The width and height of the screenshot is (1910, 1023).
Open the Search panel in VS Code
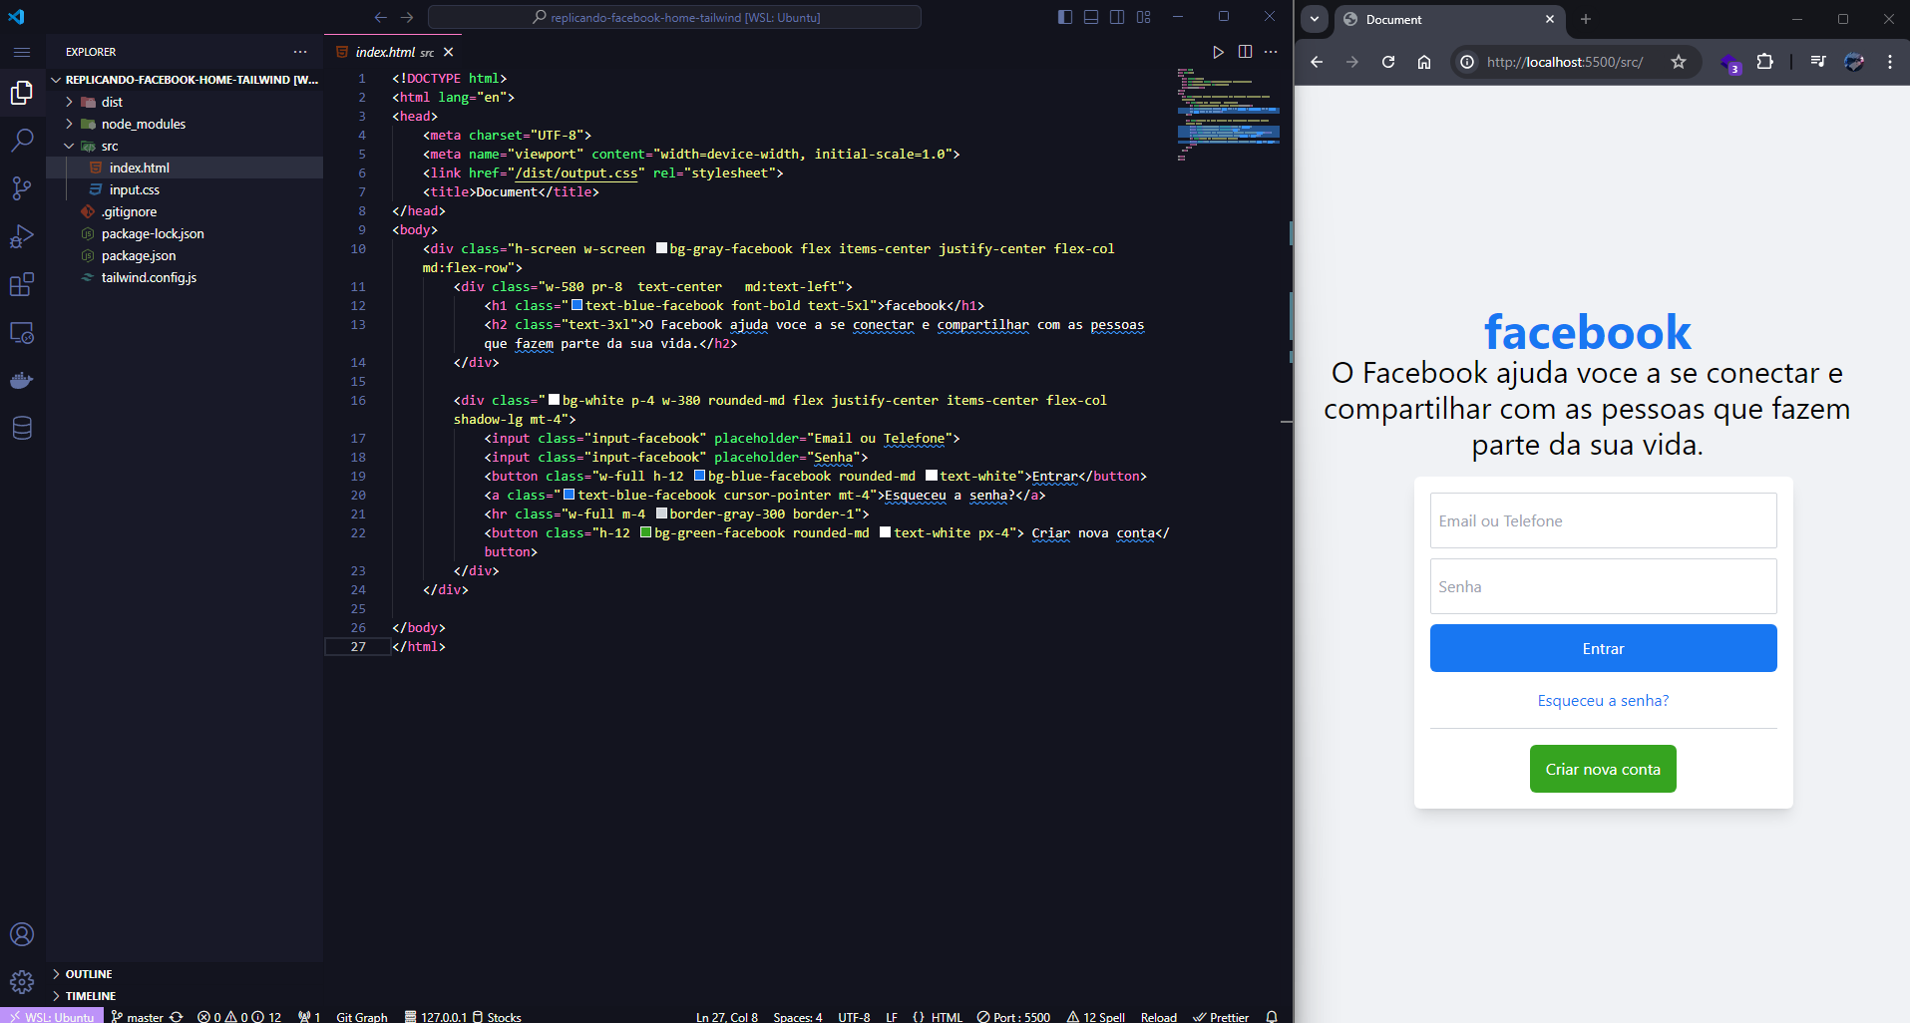(23, 141)
